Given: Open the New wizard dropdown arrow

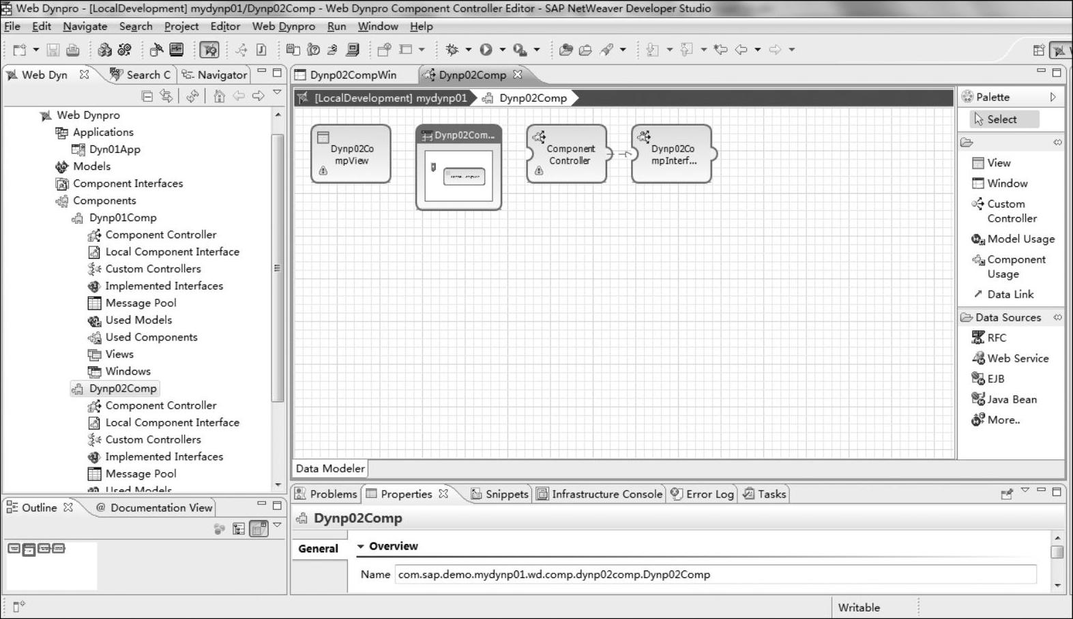Looking at the screenshot, I should 35,50.
